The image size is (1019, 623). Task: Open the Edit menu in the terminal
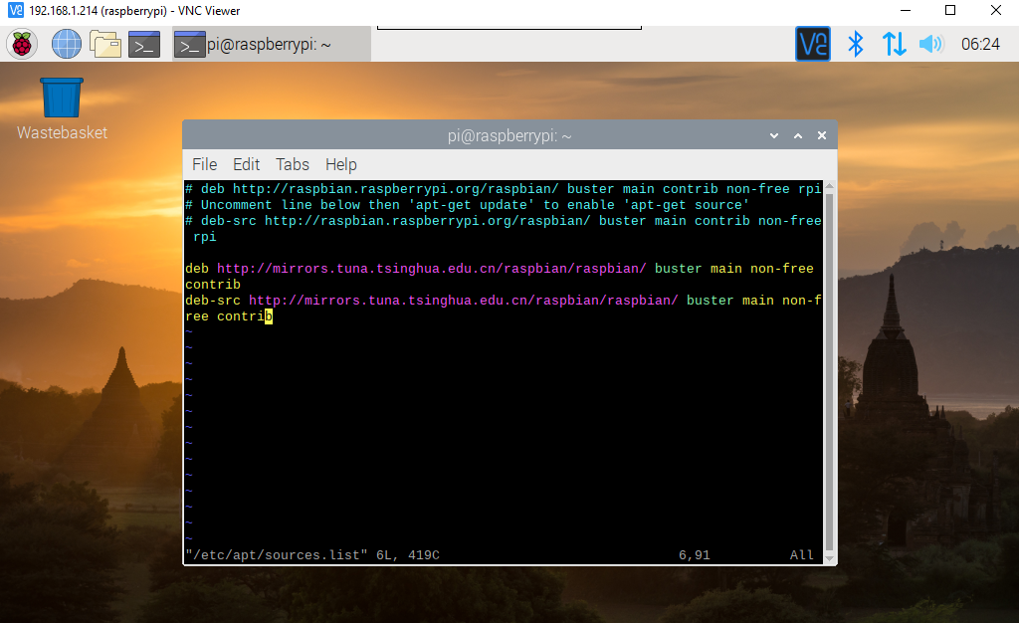[247, 164]
